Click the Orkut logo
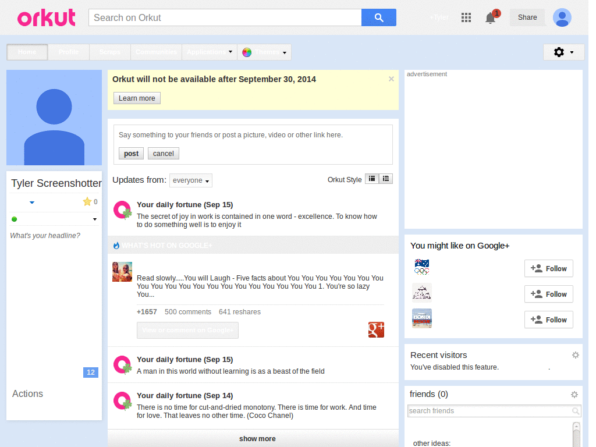This screenshot has height=447, width=596. (x=47, y=17)
